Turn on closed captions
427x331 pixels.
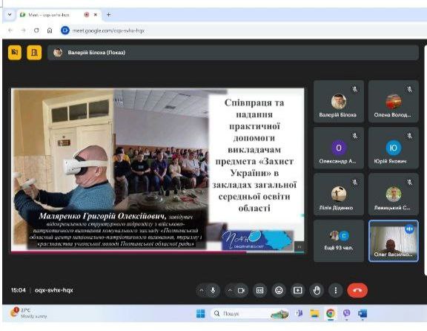pyautogui.click(x=259, y=290)
